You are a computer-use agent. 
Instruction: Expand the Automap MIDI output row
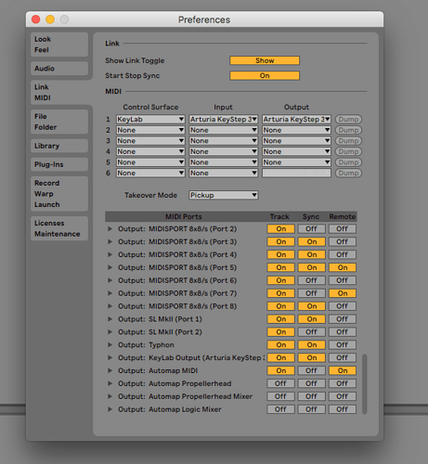click(x=110, y=370)
